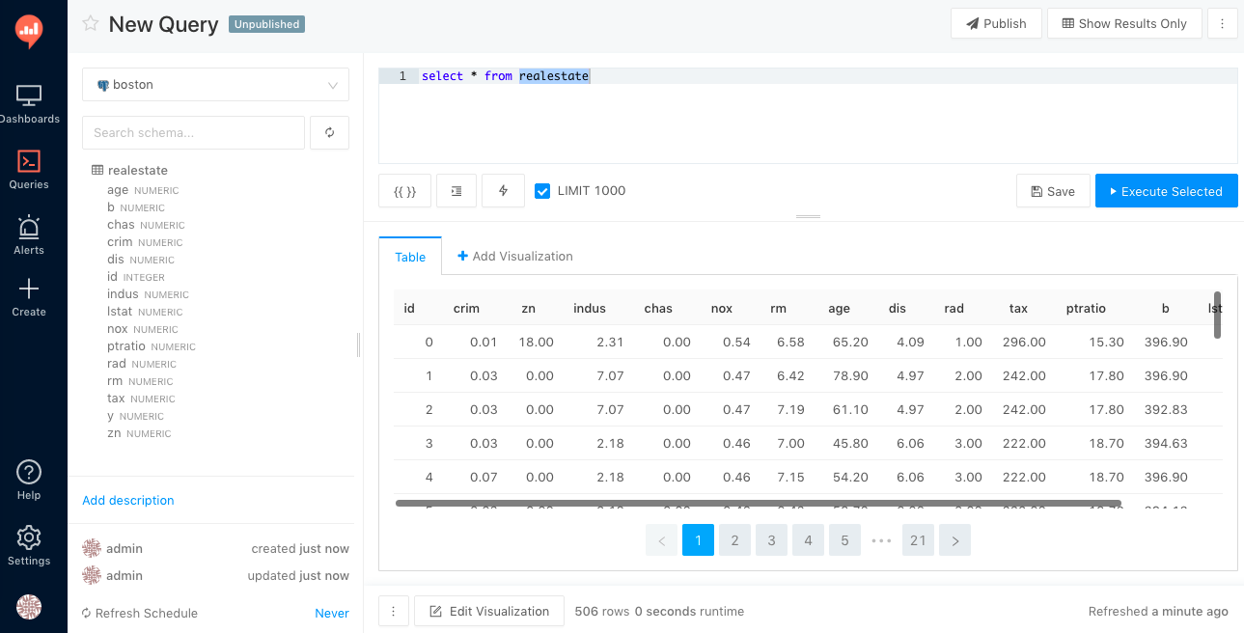
Task: Toggle autocomplete lightning button
Action: tap(503, 191)
